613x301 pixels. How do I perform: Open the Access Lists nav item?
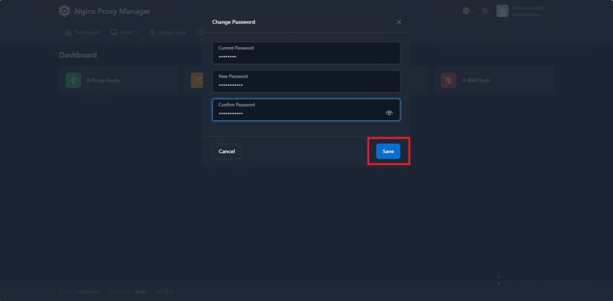(x=171, y=32)
